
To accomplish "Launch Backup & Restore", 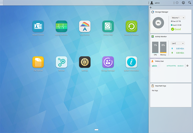I will click(x=131, y=26).
